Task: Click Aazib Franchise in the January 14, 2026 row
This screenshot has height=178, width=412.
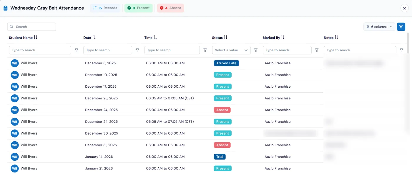Action: [278, 157]
